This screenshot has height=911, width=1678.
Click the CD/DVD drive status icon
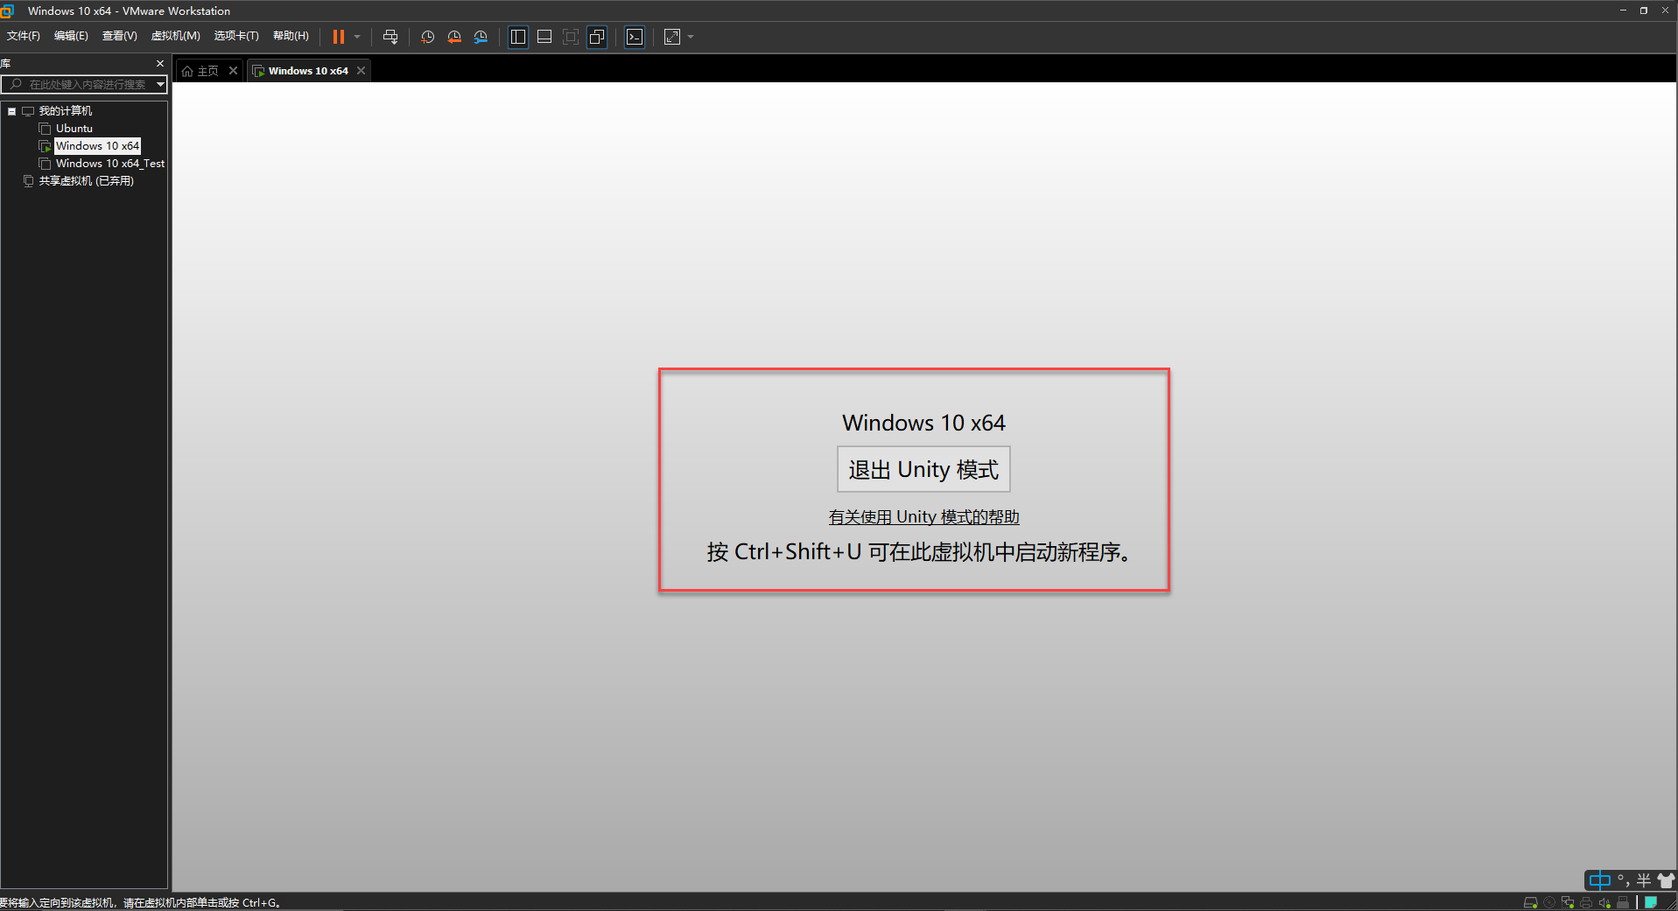1549,903
